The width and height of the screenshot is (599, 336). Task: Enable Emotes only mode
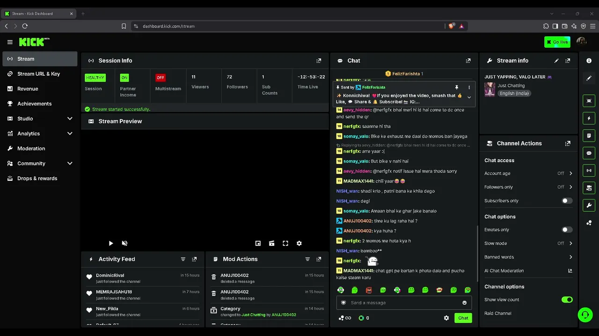point(567,230)
